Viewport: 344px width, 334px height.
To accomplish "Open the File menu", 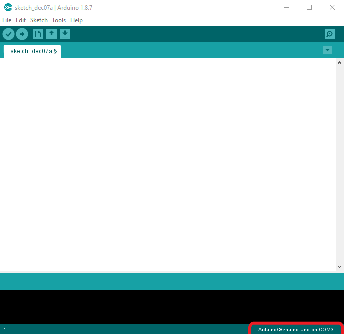I will [x=7, y=20].
